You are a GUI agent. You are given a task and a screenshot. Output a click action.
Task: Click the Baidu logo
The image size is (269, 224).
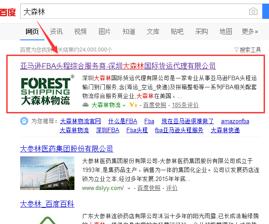[8, 12]
